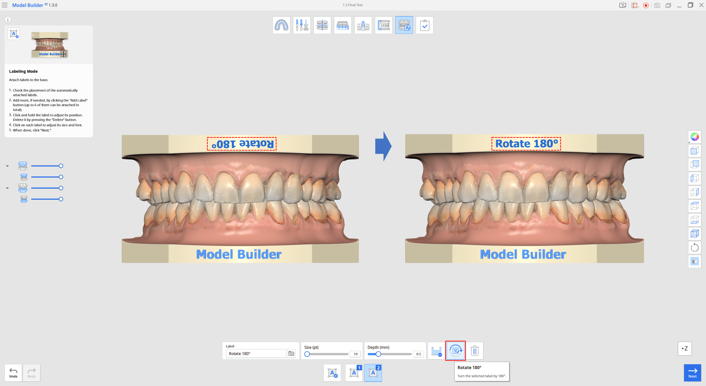Open the hamburger main menu
This screenshot has width=706, height=386.
5,5
